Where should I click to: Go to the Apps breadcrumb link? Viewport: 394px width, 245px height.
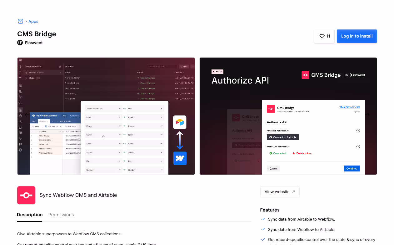(33, 22)
